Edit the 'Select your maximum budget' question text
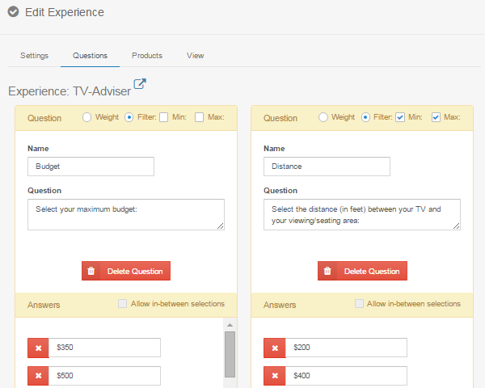This screenshot has height=388, width=485. click(126, 214)
